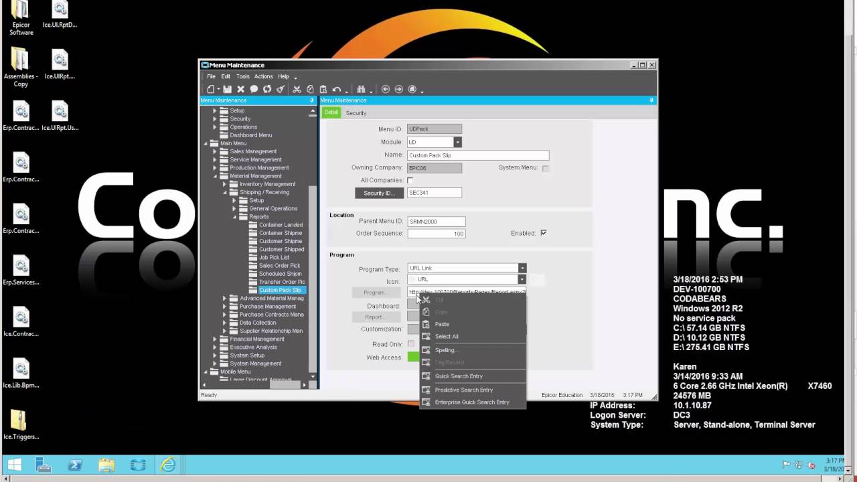
Task: Open Internet Explorer from the taskbar
Action: point(167,465)
